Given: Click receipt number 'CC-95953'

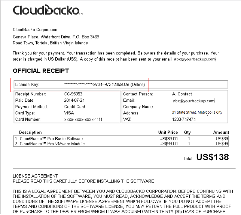Looking at the screenshot, I should tap(73, 94).
